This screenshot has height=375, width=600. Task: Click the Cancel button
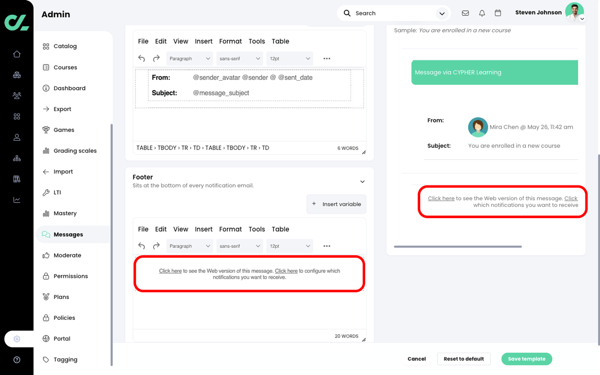[417, 359]
